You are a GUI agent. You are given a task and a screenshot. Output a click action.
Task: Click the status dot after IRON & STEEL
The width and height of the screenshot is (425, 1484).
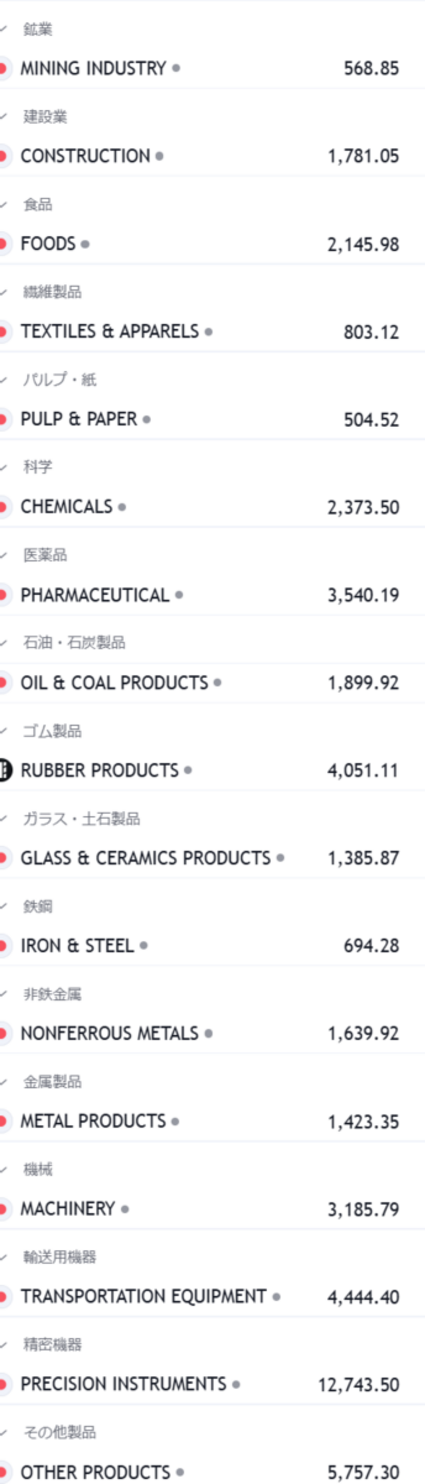coord(144,945)
